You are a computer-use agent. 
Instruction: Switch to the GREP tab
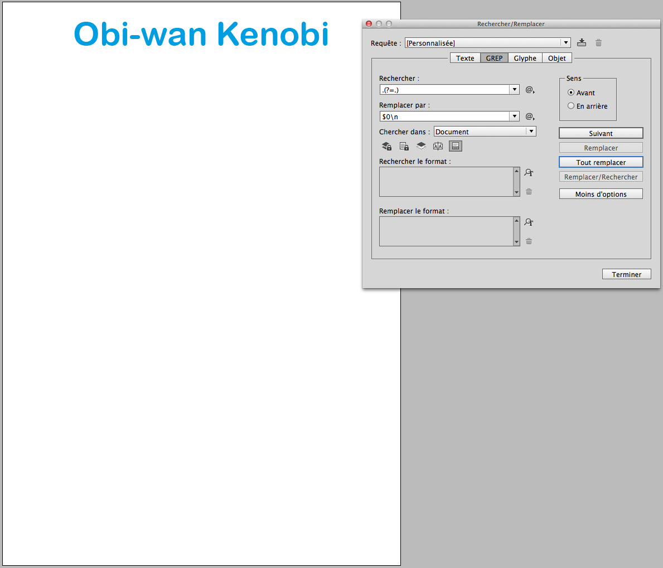point(494,58)
